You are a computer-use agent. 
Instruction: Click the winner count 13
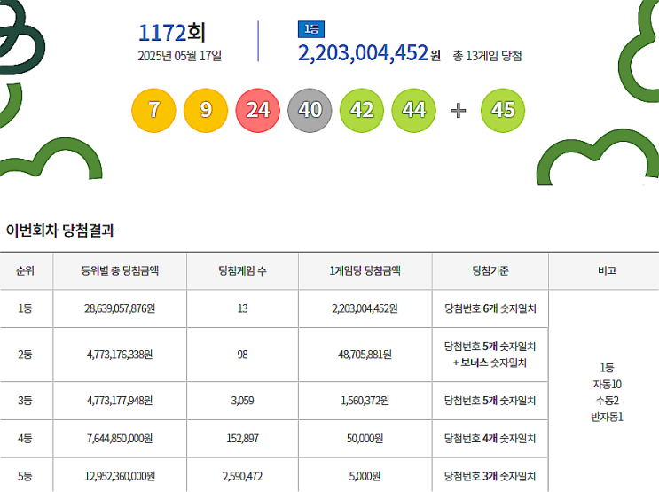click(x=242, y=308)
